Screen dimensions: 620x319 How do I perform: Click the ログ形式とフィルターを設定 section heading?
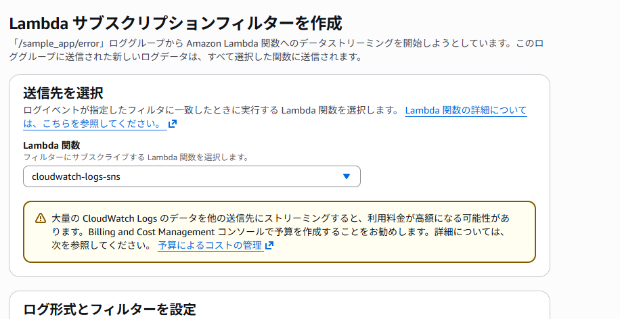[x=110, y=310]
